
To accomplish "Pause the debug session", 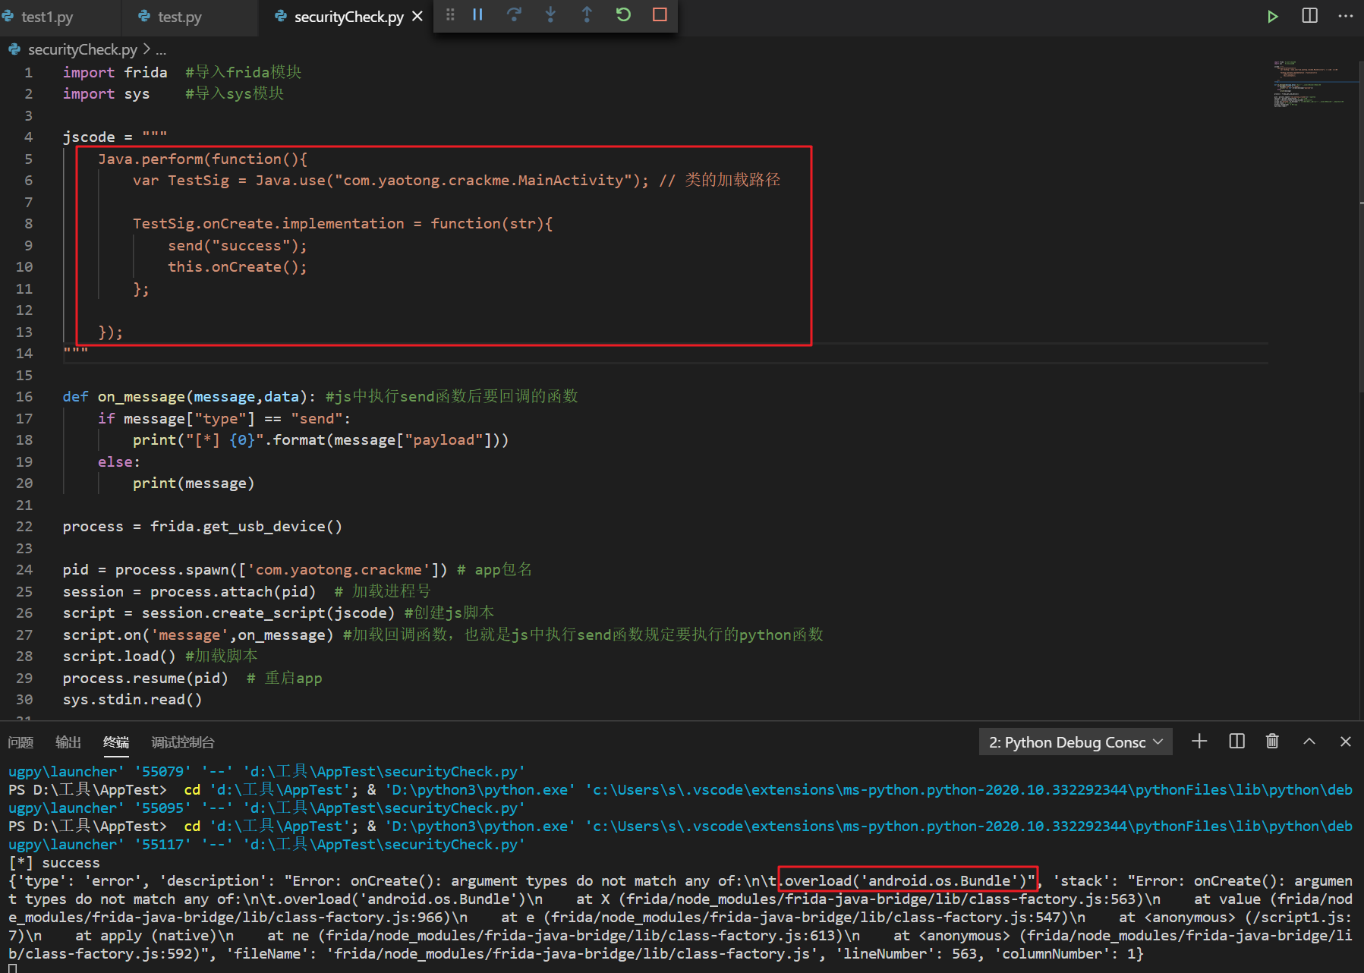I will point(477,14).
